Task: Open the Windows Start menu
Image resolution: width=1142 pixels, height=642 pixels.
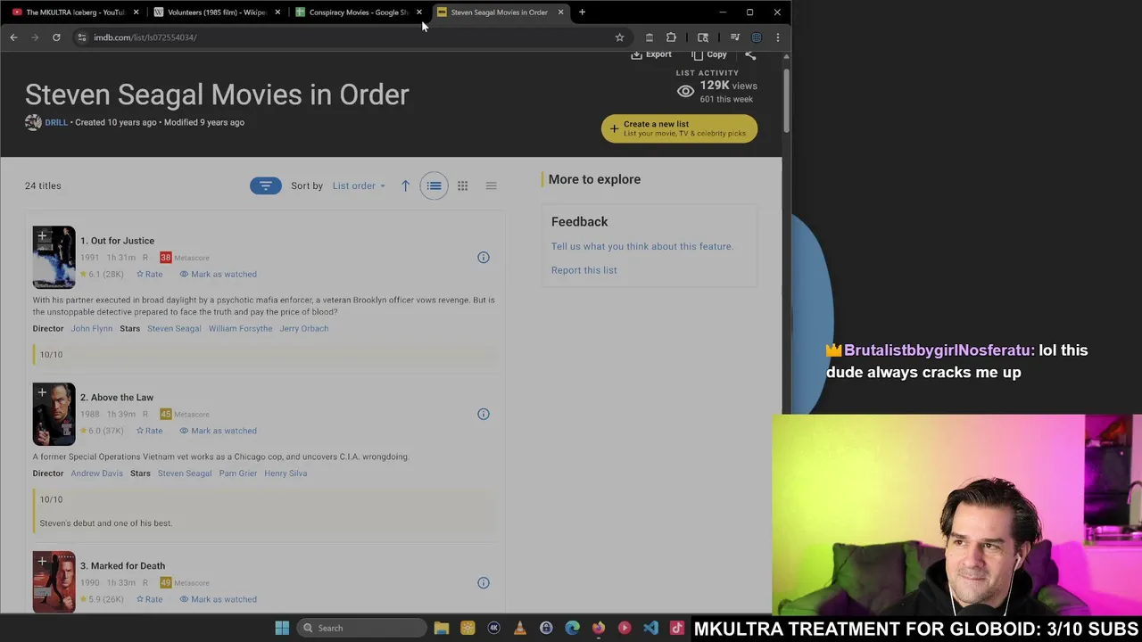Action: pos(282,628)
